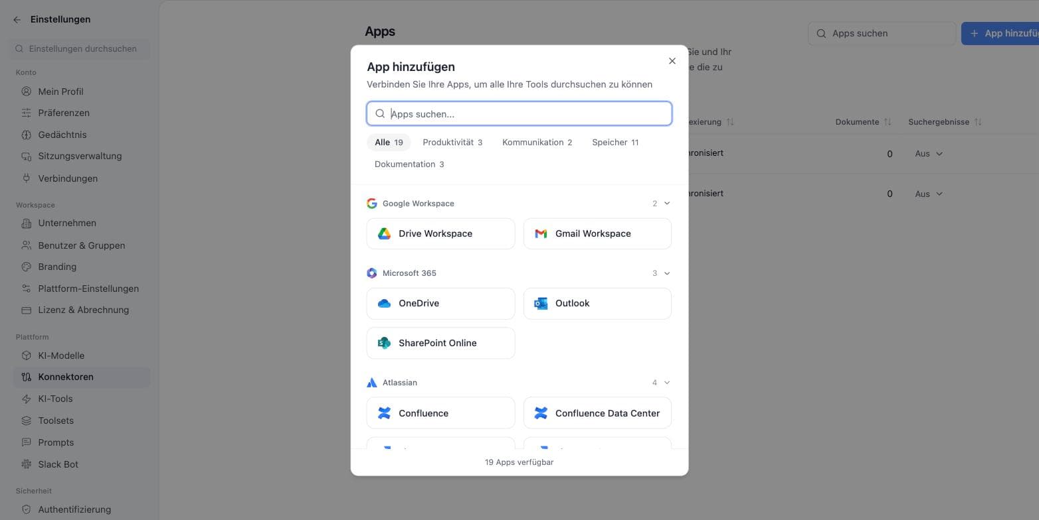
Task: Click the Toolsets layers icon
Action: [x=27, y=421]
